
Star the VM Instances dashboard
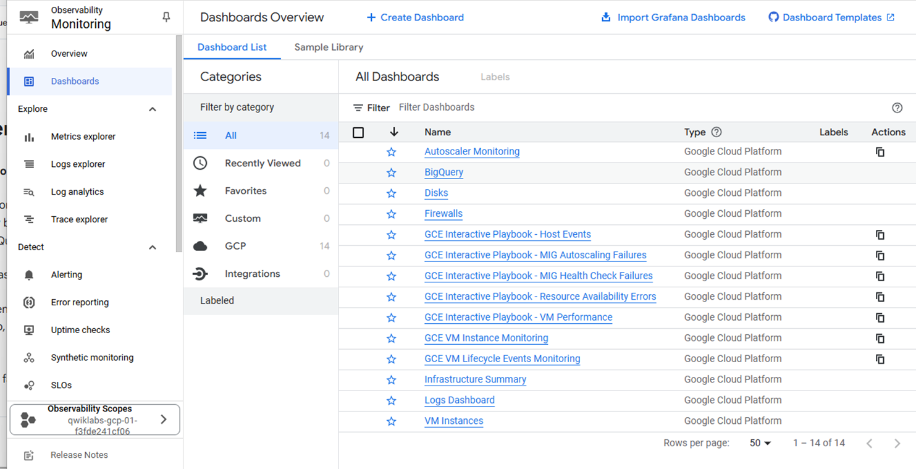pos(391,421)
